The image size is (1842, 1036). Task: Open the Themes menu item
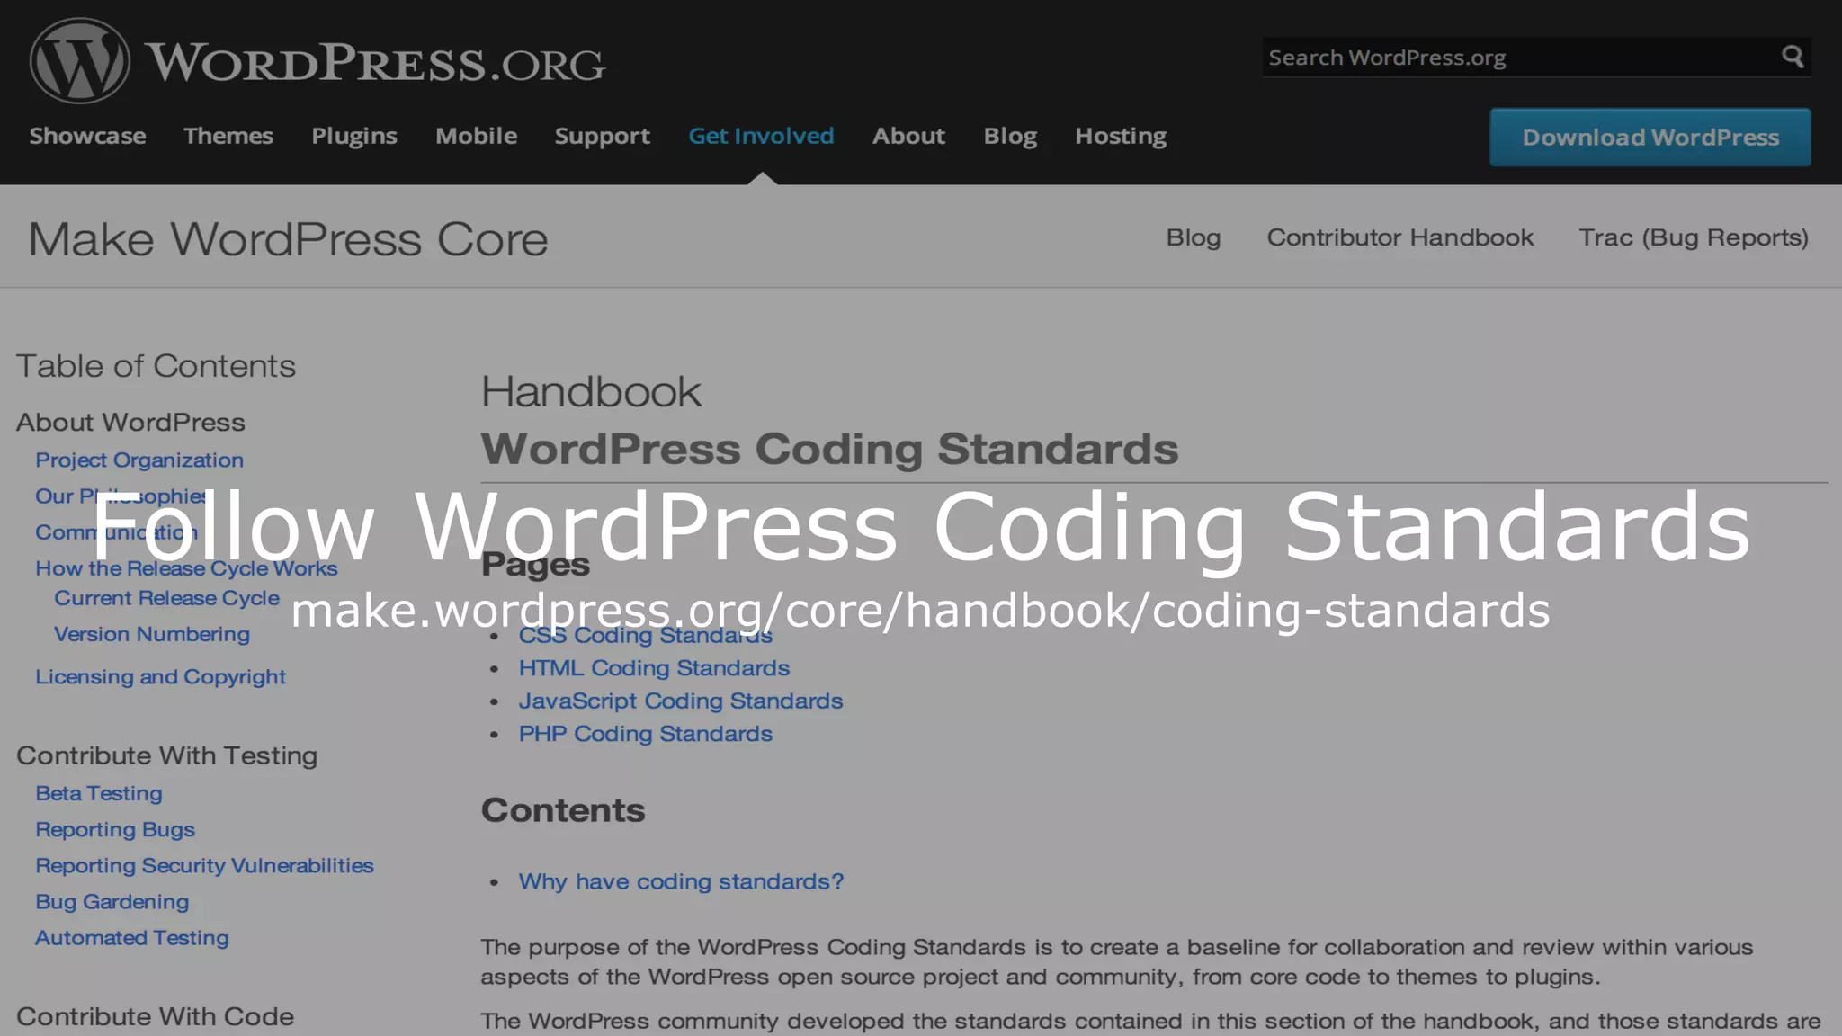[x=228, y=136]
